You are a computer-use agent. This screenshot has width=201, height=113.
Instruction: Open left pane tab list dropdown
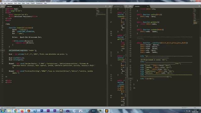106,6
